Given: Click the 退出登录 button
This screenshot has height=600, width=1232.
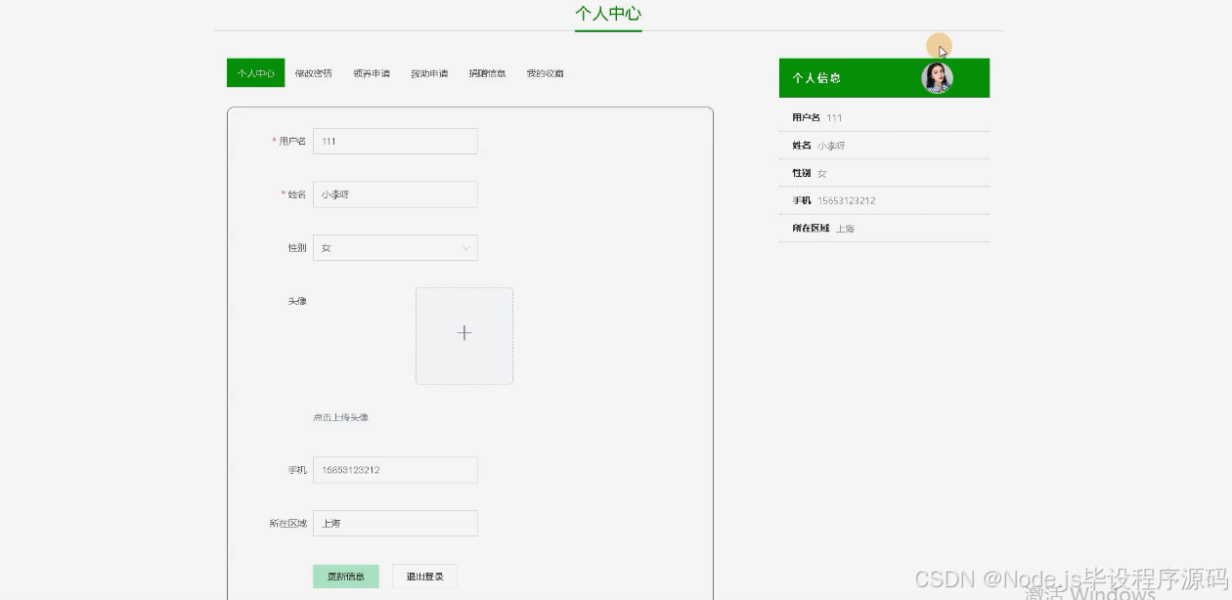Looking at the screenshot, I should pos(424,577).
